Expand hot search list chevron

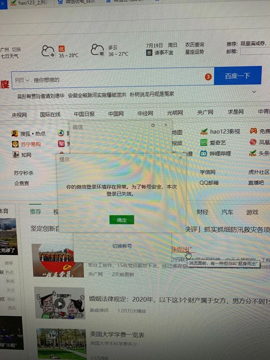coord(254,92)
